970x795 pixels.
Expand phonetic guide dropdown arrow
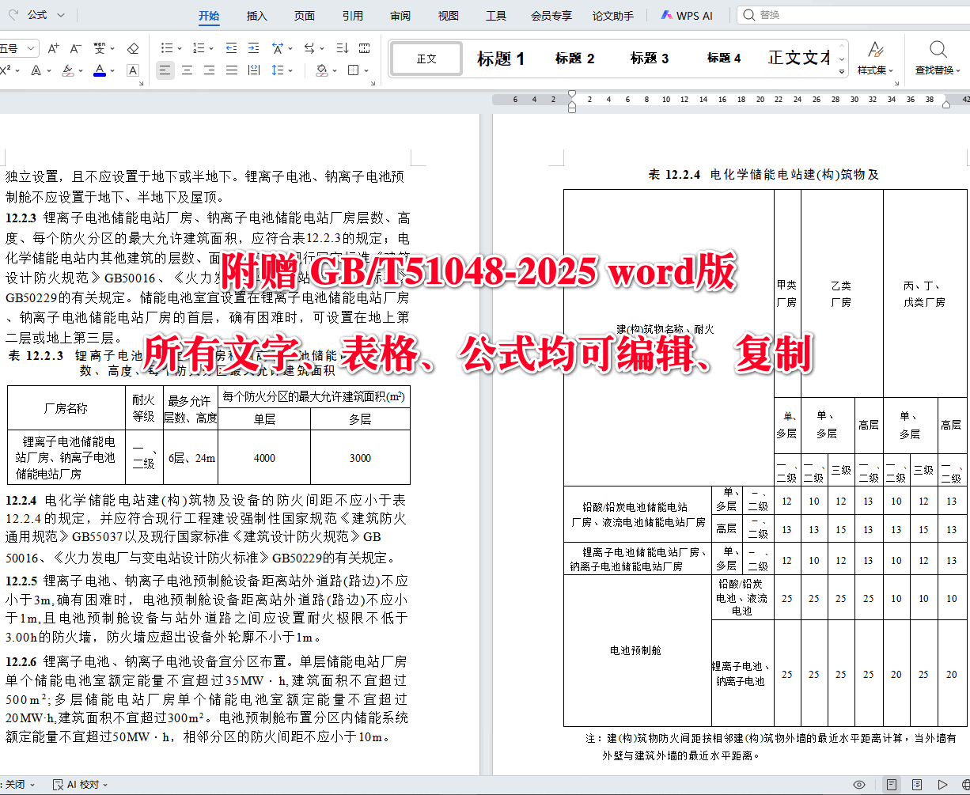pos(112,48)
